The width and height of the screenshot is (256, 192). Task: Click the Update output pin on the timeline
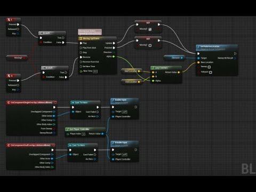(114, 43)
